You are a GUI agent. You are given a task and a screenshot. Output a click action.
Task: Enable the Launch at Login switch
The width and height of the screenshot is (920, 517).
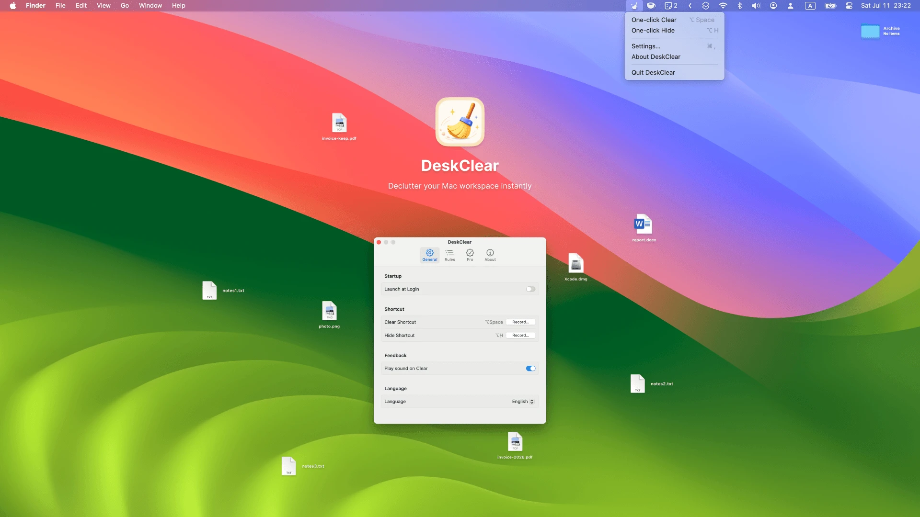[530, 289]
